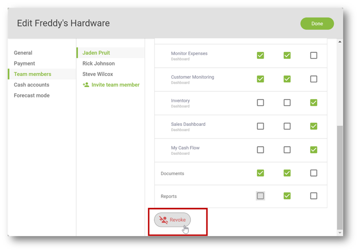Image resolution: width=359 pixels, height=252 pixels.
Task: Tick second checkbox in My Cash Flow row
Action: pos(287,150)
